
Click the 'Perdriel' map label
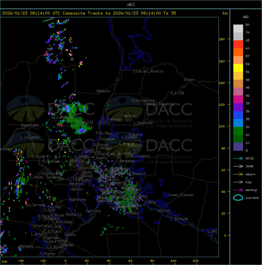click(x=77, y=184)
